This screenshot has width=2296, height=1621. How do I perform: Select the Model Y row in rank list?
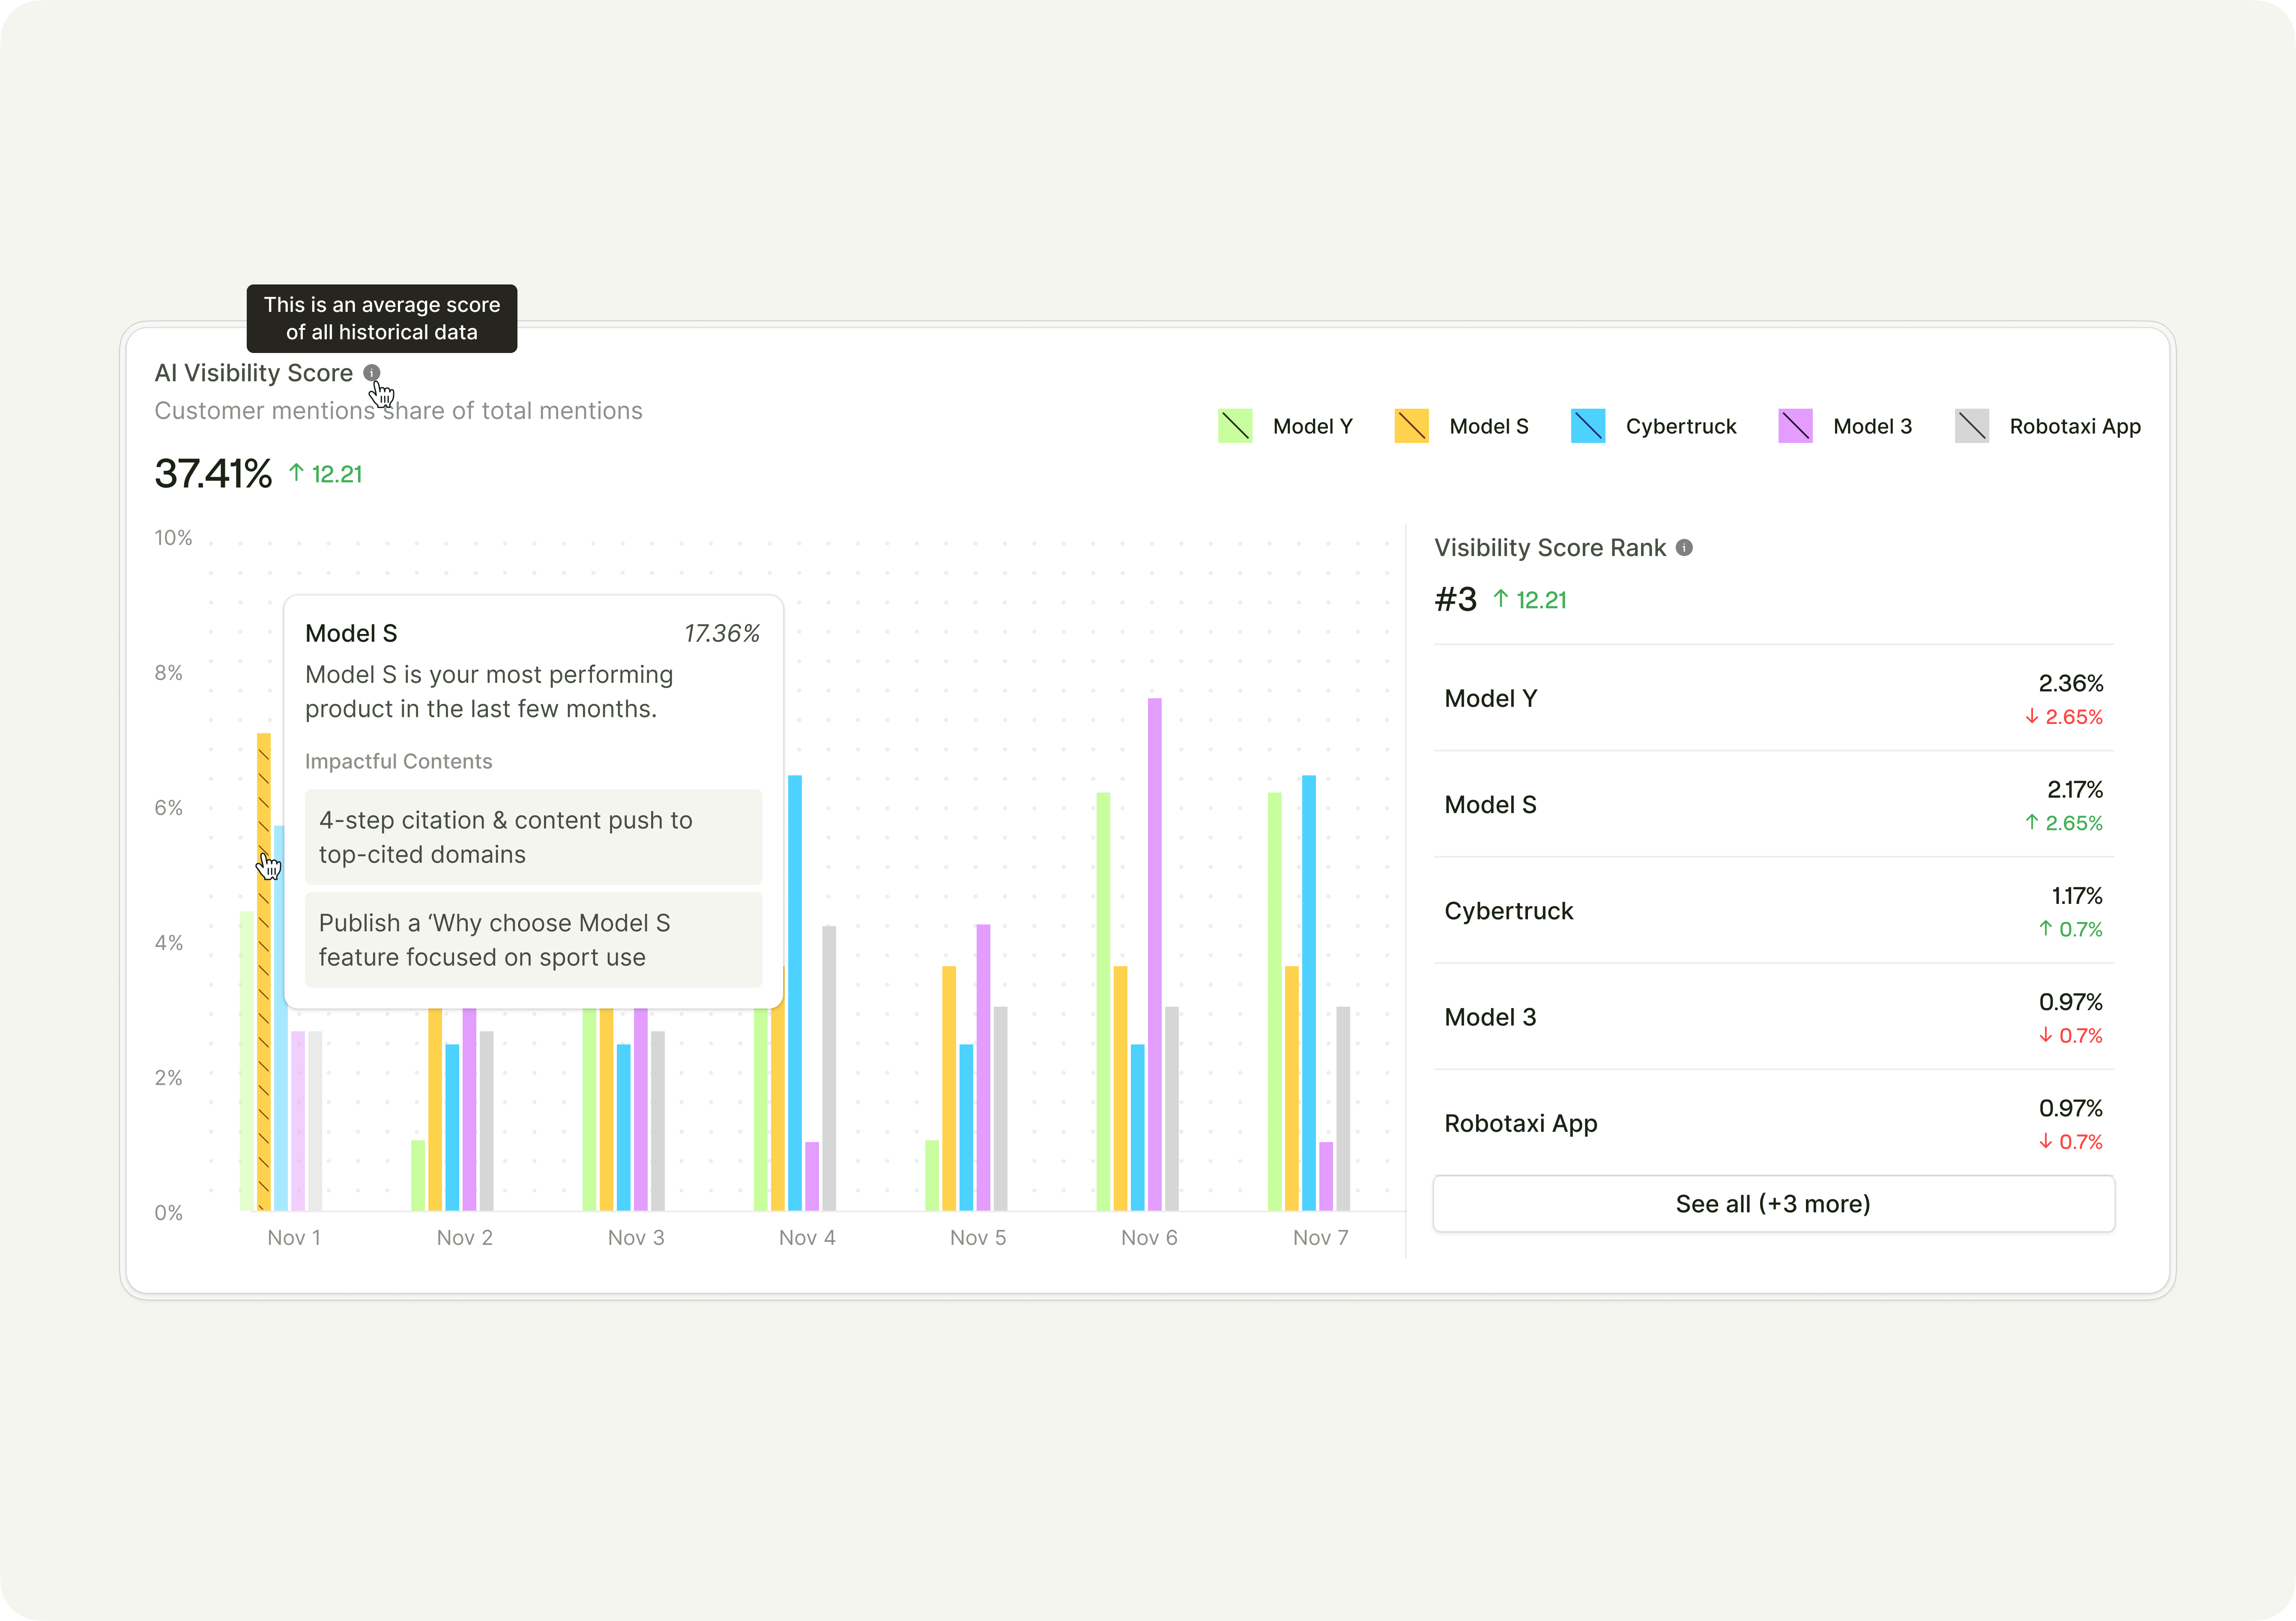1773,698
